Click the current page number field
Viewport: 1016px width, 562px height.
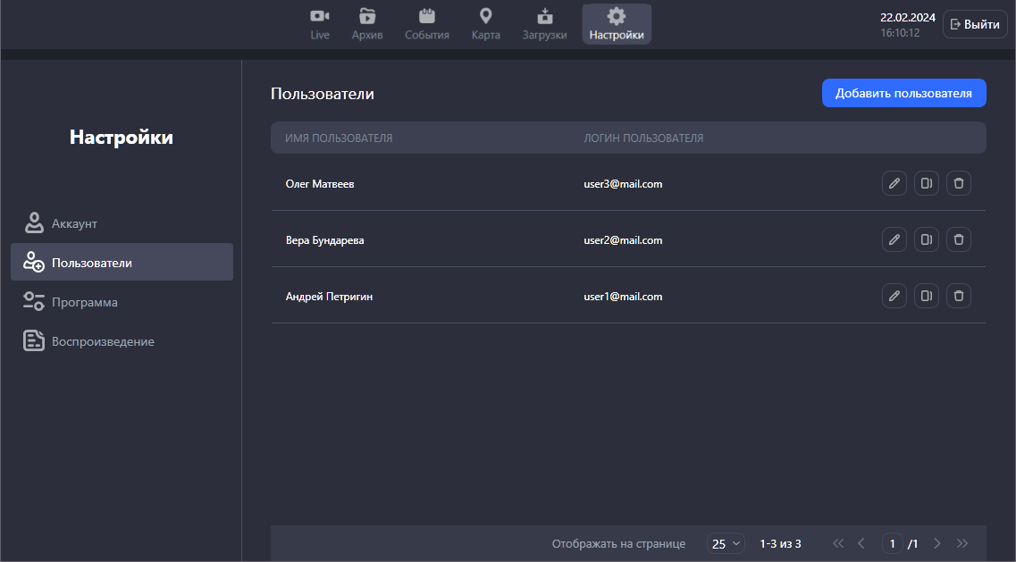892,543
